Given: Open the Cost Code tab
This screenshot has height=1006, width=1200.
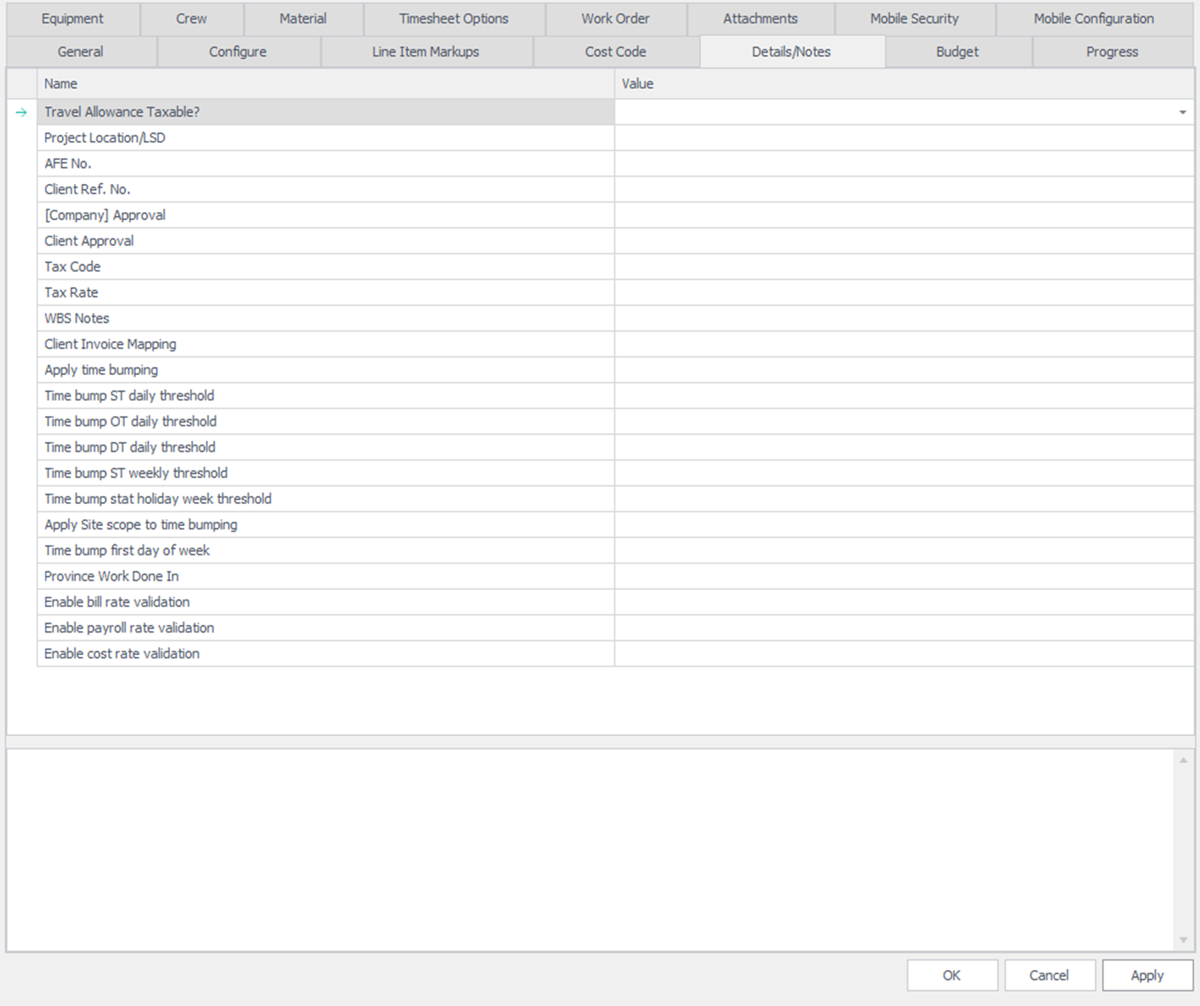Looking at the screenshot, I should (x=615, y=51).
